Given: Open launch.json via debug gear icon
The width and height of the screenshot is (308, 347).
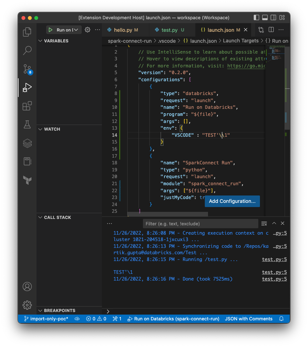Looking at the screenshot, I should pyautogui.click(x=87, y=30).
